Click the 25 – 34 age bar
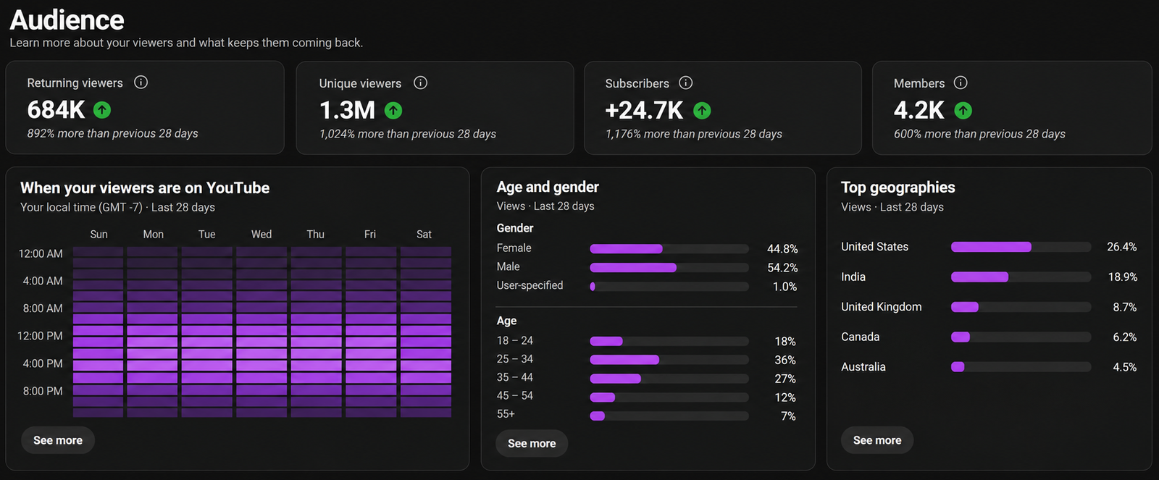Viewport: 1159px width, 480px height. coord(669,360)
